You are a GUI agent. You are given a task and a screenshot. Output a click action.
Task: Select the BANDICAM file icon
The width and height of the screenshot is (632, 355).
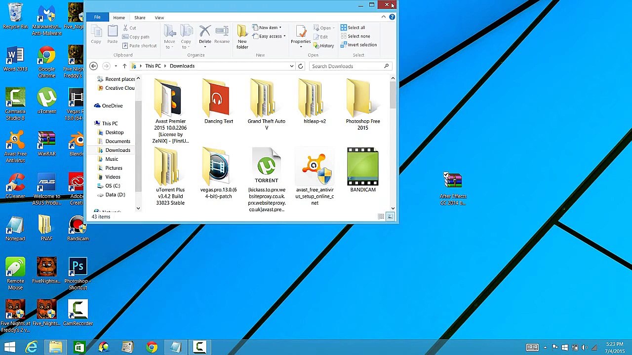pos(363,170)
